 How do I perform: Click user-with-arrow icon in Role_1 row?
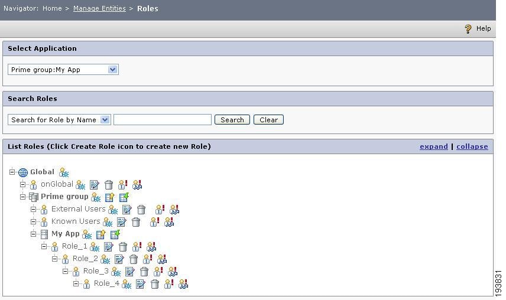pyautogui.click(x=151, y=247)
